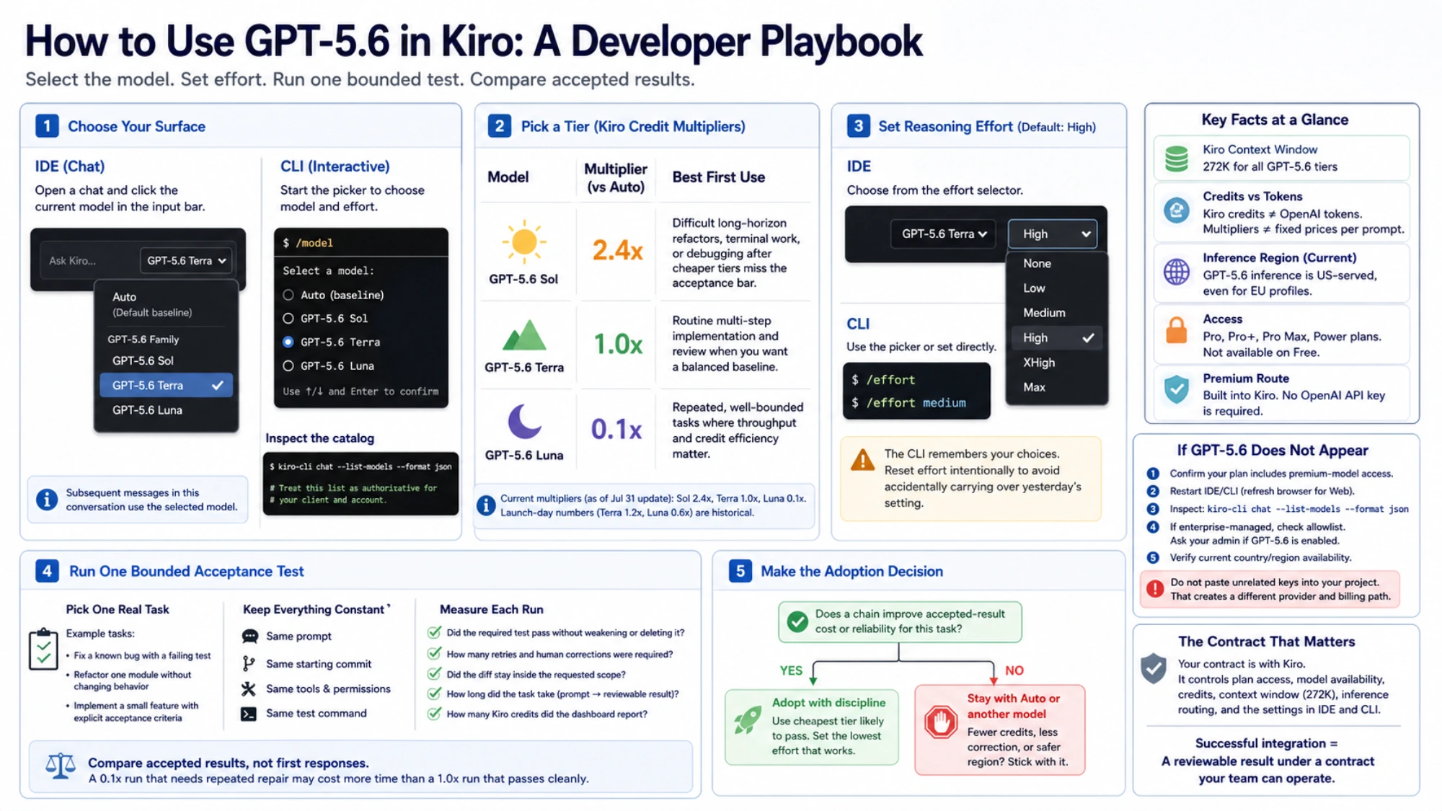Click the Premium Route shield icon
This screenshot has height=811, width=1442.
(1177, 390)
